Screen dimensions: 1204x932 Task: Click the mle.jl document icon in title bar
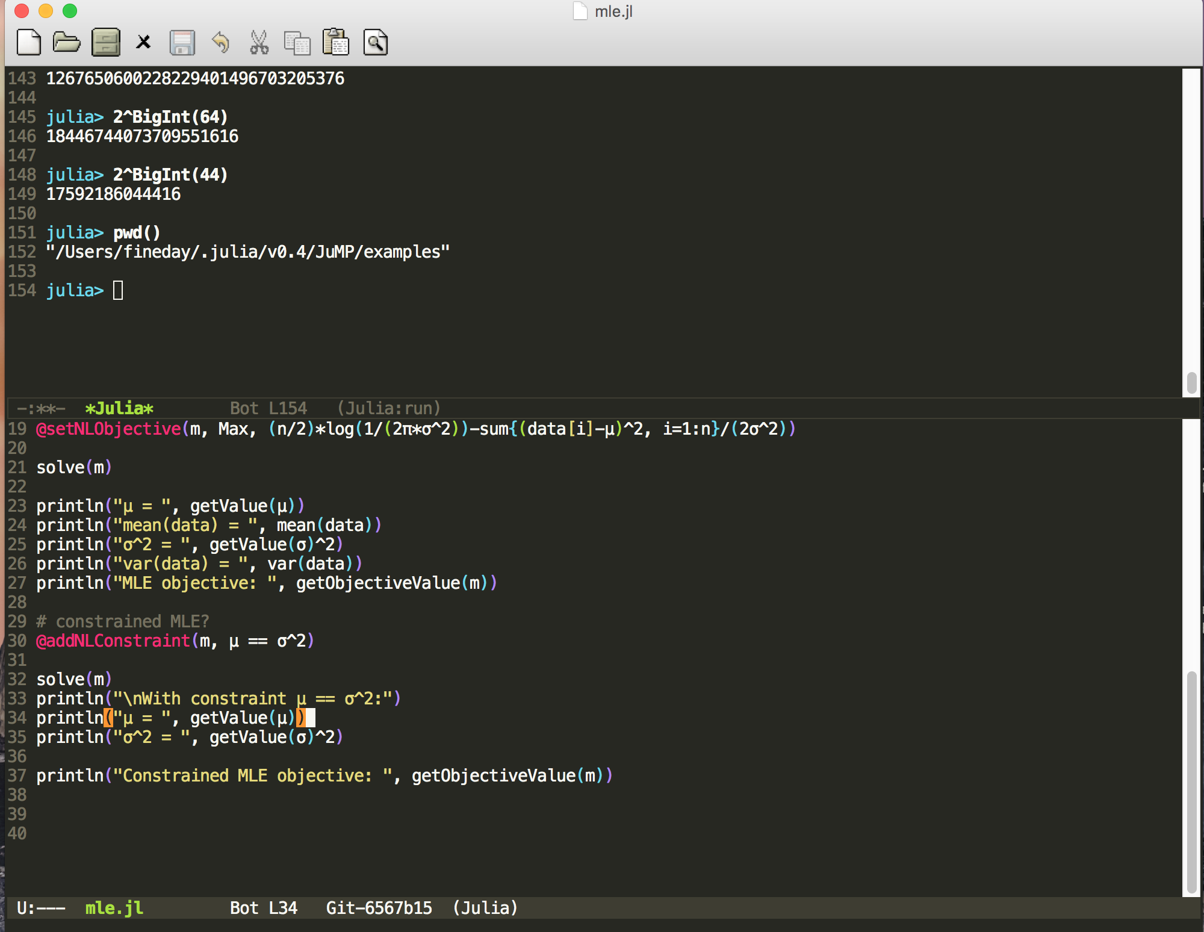(580, 11)
